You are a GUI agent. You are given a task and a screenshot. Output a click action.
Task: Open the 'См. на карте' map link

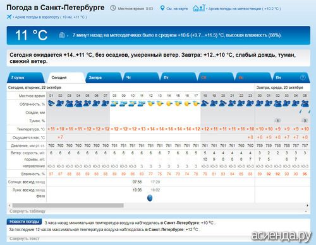(177, 9)
